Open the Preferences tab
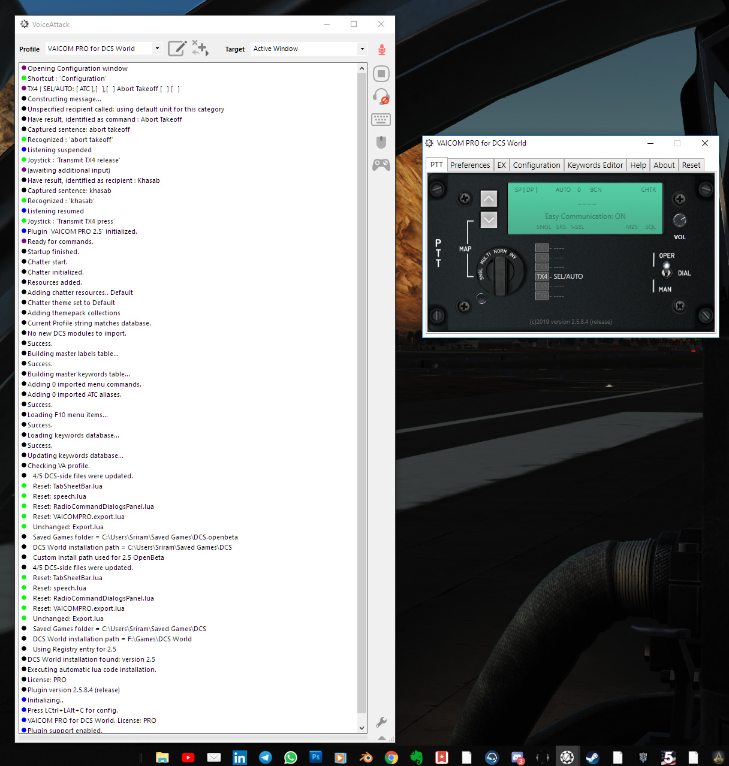Viewport: 729px width, 766px height. point(470,165)
